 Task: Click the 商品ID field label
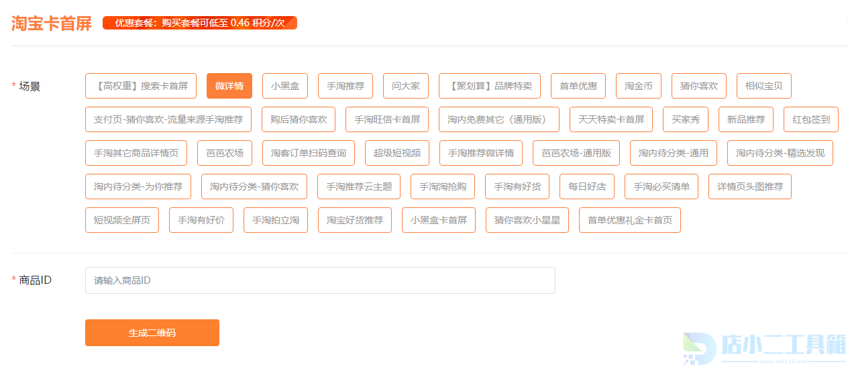tap(36, 280)
